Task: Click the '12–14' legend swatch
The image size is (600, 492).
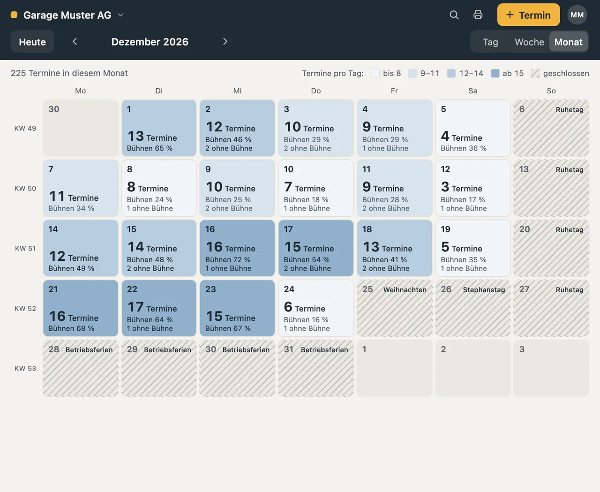Action: (x=451, y=73)
